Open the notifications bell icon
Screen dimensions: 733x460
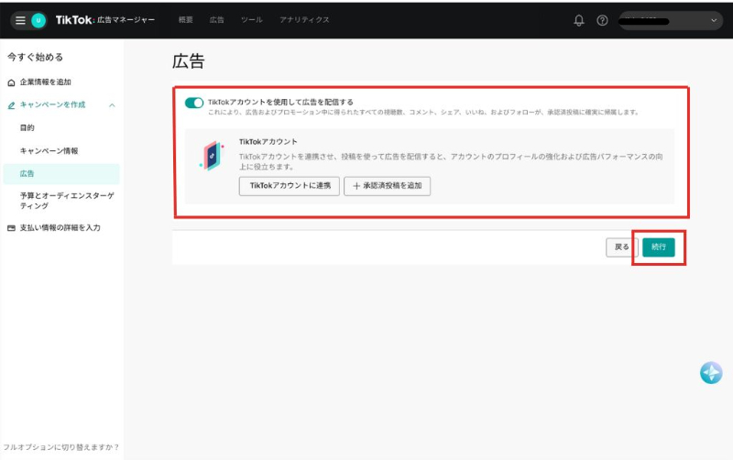(x=579, y=20)
